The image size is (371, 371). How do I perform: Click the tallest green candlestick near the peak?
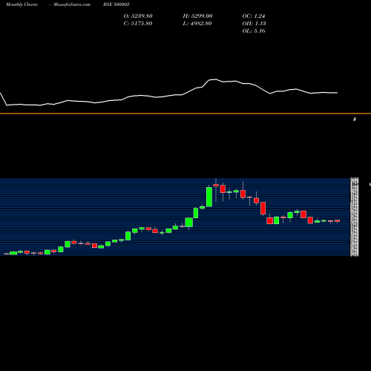tap(209, 197)
